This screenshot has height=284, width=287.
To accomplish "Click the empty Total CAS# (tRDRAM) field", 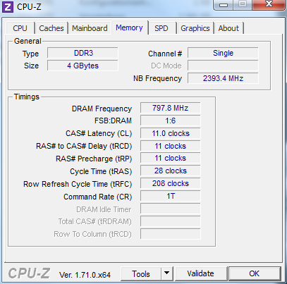I will tap(171, 221).
